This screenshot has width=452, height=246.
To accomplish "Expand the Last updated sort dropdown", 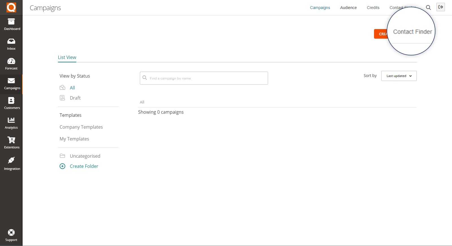I will coord(399,76).
